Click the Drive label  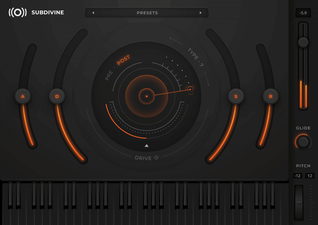point(143,158)
